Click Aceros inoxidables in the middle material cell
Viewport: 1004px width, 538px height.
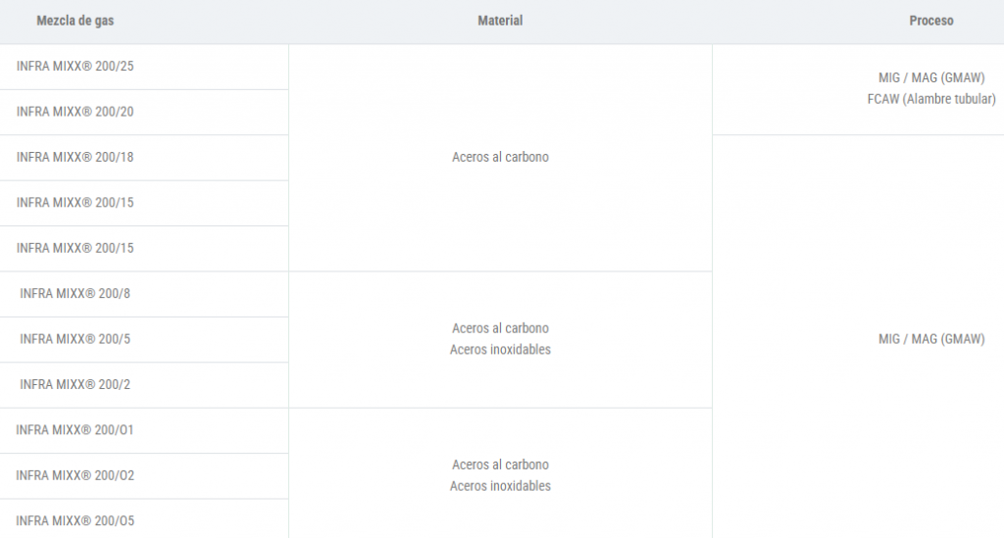[x=500, y=349]
